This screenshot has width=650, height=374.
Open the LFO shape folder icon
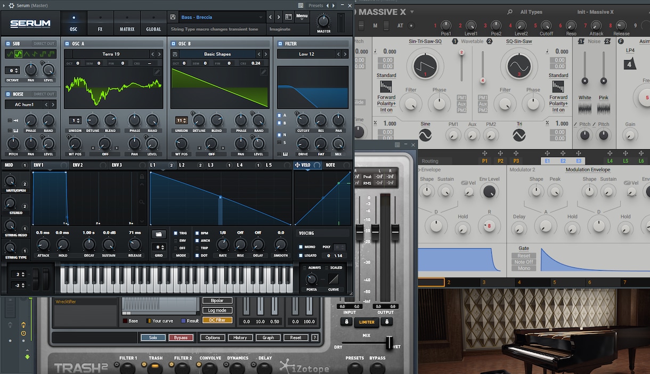click(x=158, y=234)
